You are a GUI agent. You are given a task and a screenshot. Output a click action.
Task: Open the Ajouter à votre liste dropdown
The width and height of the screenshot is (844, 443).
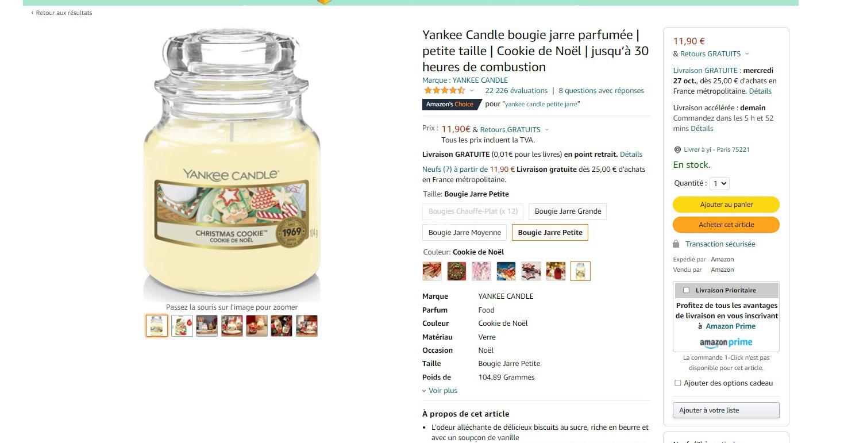point(726,410)
